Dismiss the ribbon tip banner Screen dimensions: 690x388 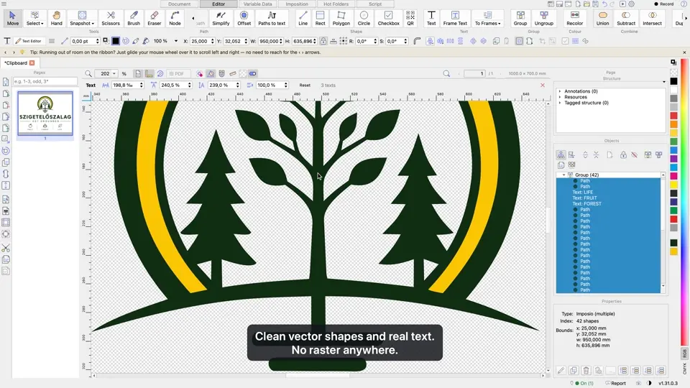[684, 52]
